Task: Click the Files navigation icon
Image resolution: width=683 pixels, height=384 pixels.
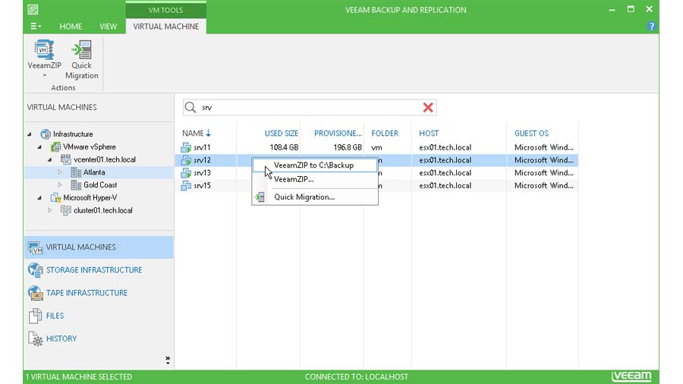Action: pos(35,316)
